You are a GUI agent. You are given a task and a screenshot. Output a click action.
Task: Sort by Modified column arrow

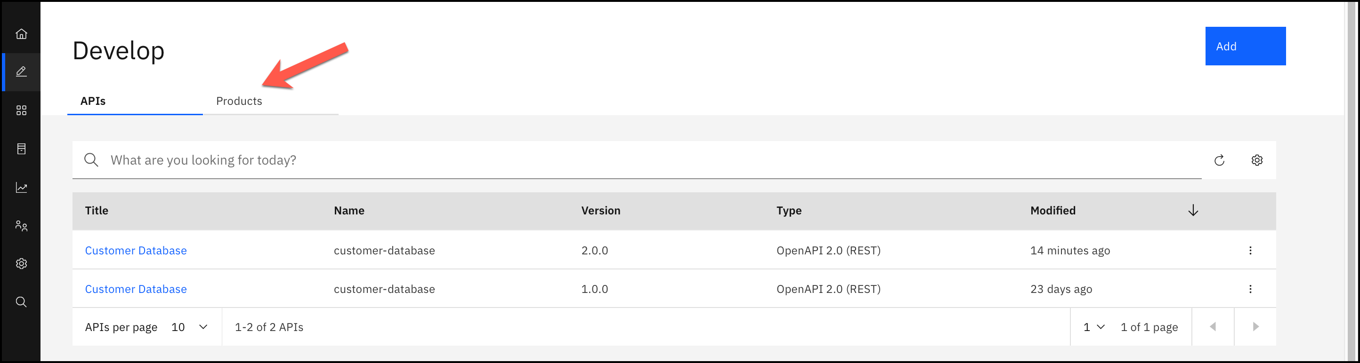click(x=1193, y=211)
